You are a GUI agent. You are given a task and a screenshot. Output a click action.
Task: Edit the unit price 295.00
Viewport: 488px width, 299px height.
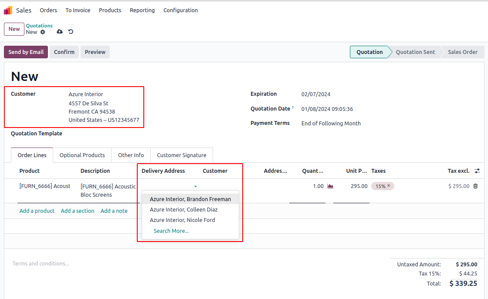(359, 186)
